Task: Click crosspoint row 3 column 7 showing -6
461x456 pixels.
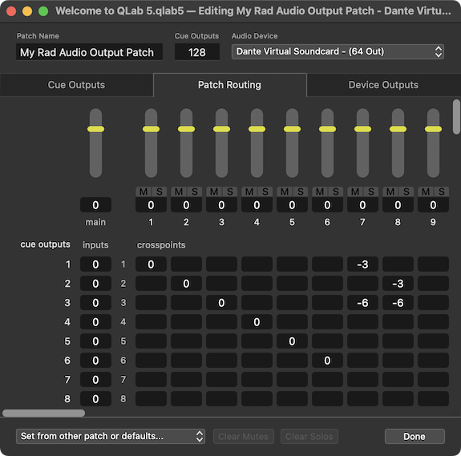Action: click(363, 303)
